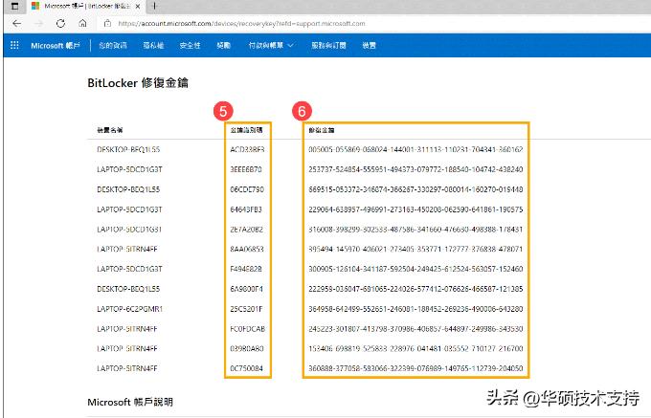Go to the browser home page
This screenshot has width=651, height=418.
(82, 23)
